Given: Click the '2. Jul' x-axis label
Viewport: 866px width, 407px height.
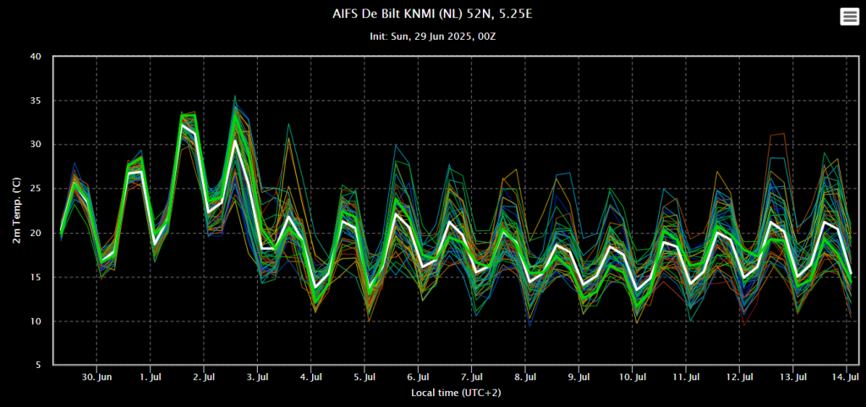Looking at the screenshot, I should [x=204, y=377].
